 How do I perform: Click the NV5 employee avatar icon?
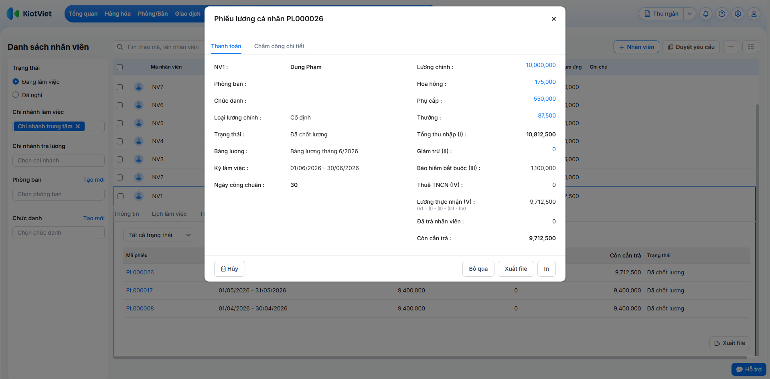[139, 123]
